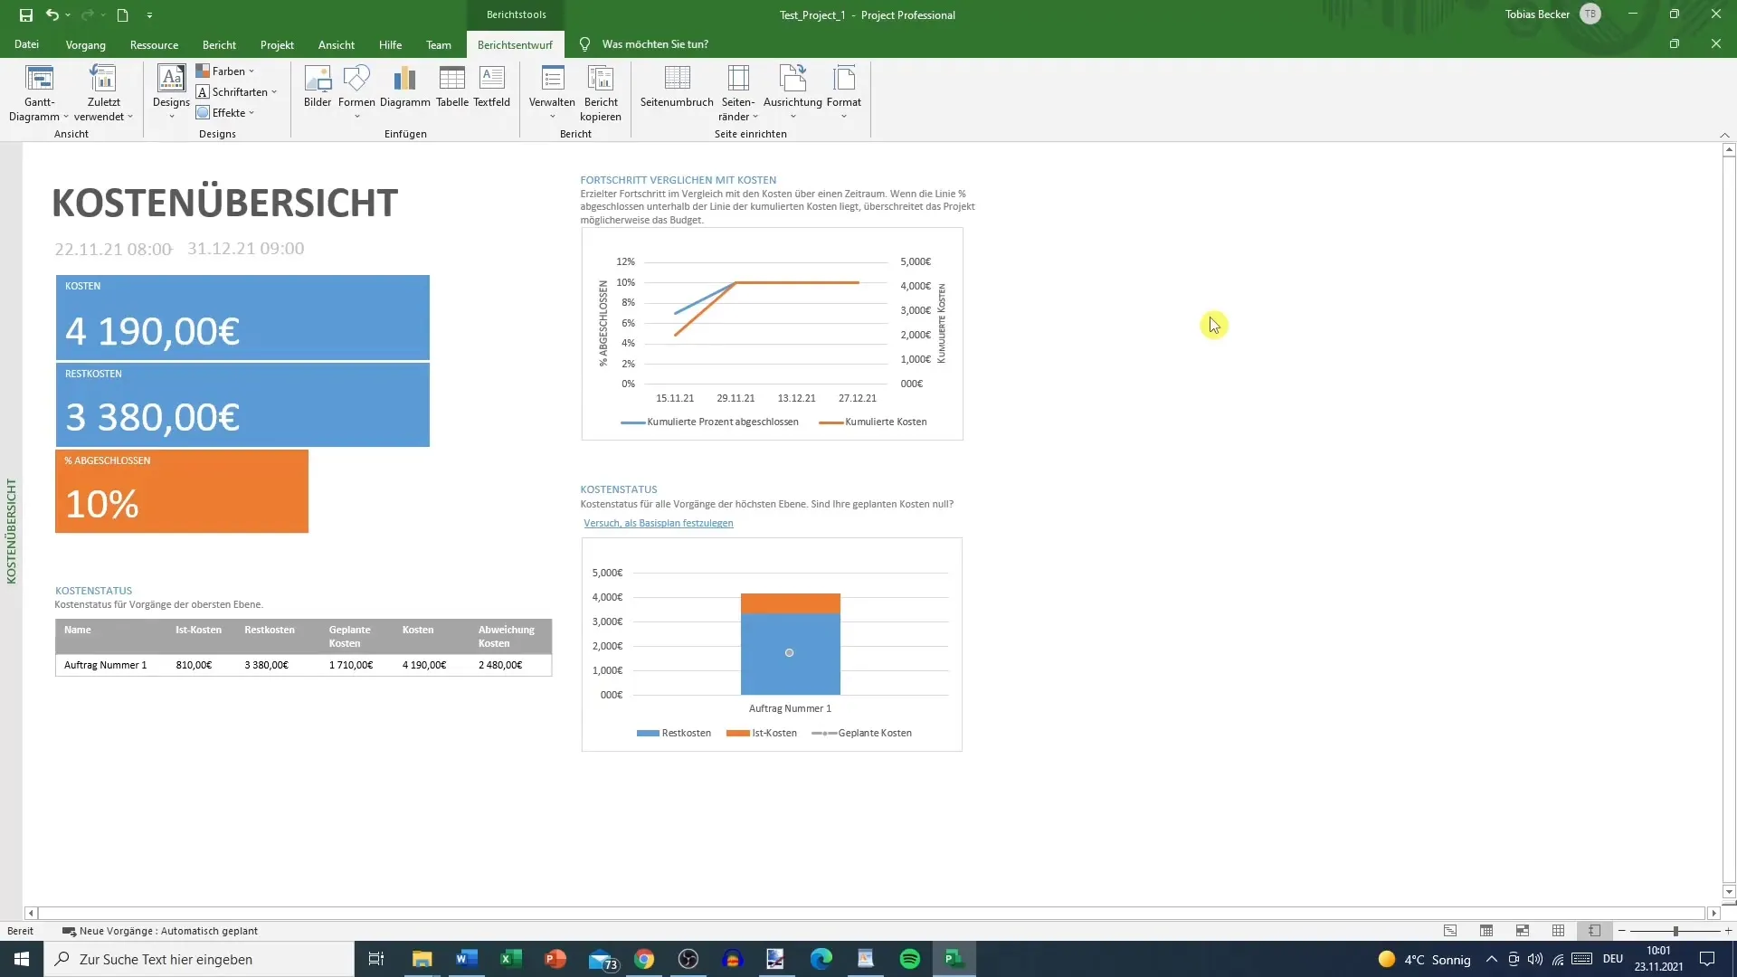Image resolution: width=1737 pixels, height=977 pixels.
Task: Select the orange 10% ABGESCHLOSSEN box
Action: point(182,491)
